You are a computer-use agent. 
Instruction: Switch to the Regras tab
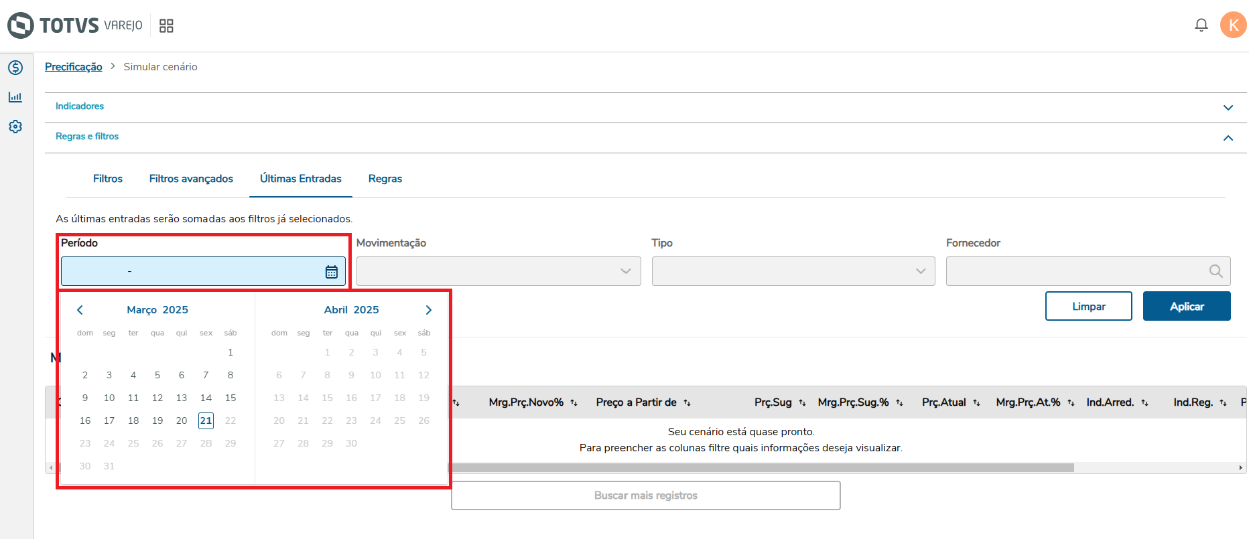[x=385, y=179]
